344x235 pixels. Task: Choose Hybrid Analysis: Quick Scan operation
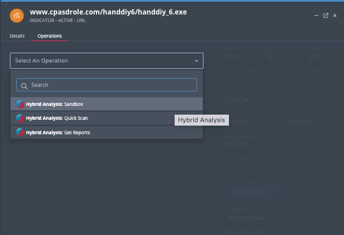pos(106,118)
